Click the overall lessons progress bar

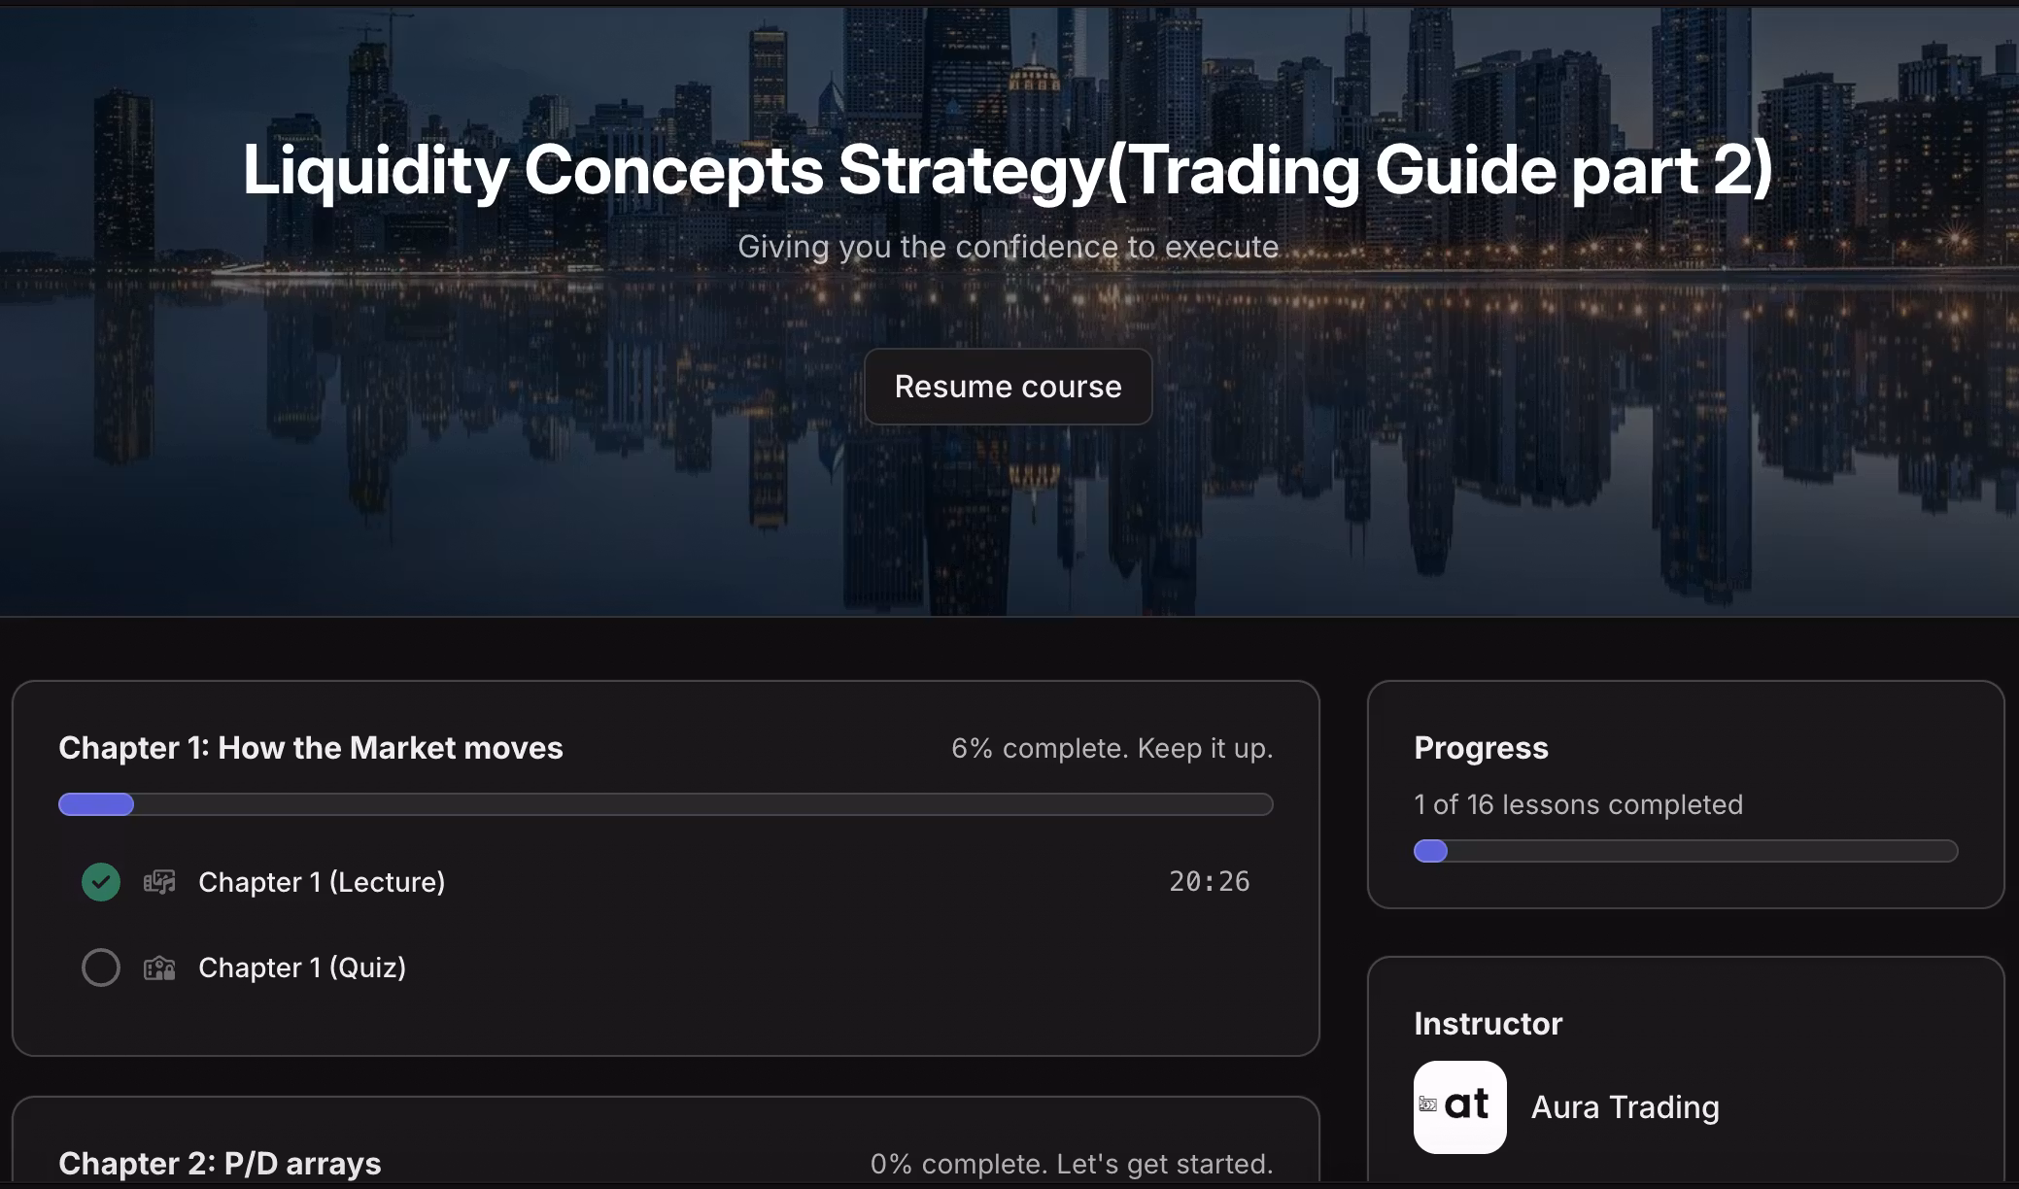pos(1686,851)
